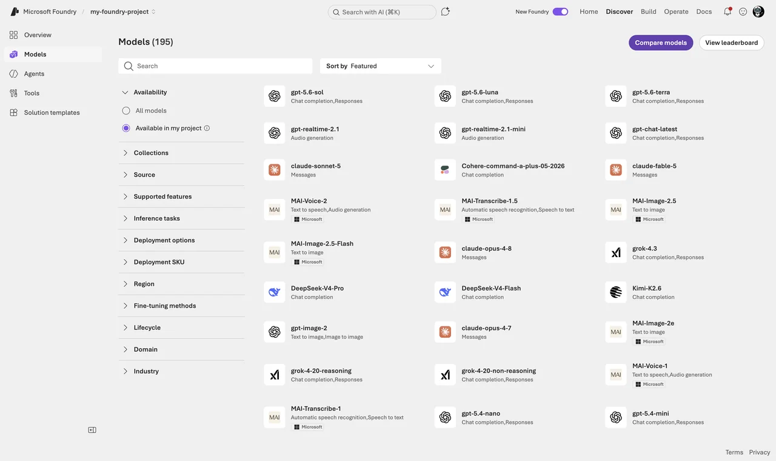Open the DeepSeek-V4-Pro whale icon
776x461 pixels.
275,292
